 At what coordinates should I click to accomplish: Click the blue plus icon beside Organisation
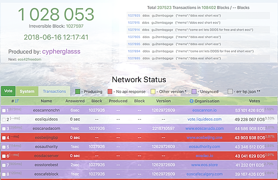191,101
